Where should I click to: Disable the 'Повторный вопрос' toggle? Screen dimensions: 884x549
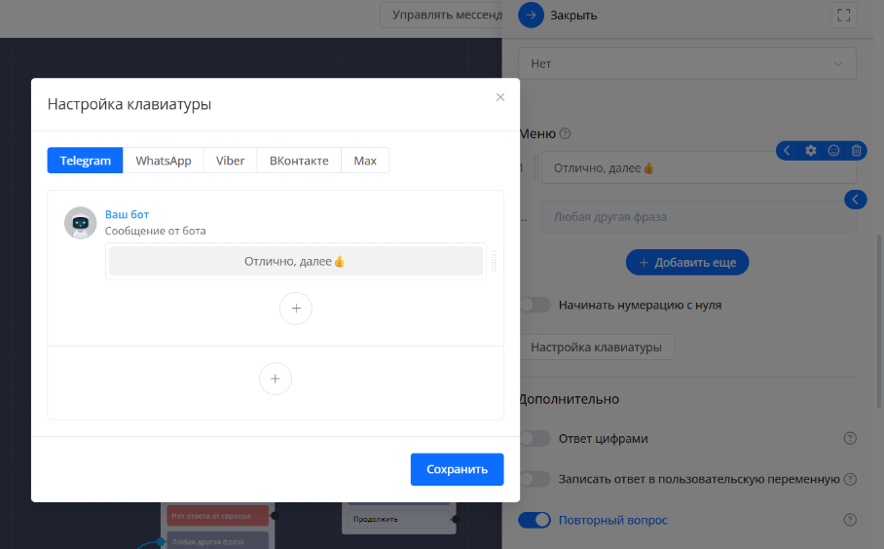point(534,520)
